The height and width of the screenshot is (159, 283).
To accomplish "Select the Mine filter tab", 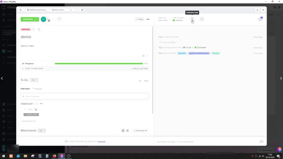I will point(146,81).
